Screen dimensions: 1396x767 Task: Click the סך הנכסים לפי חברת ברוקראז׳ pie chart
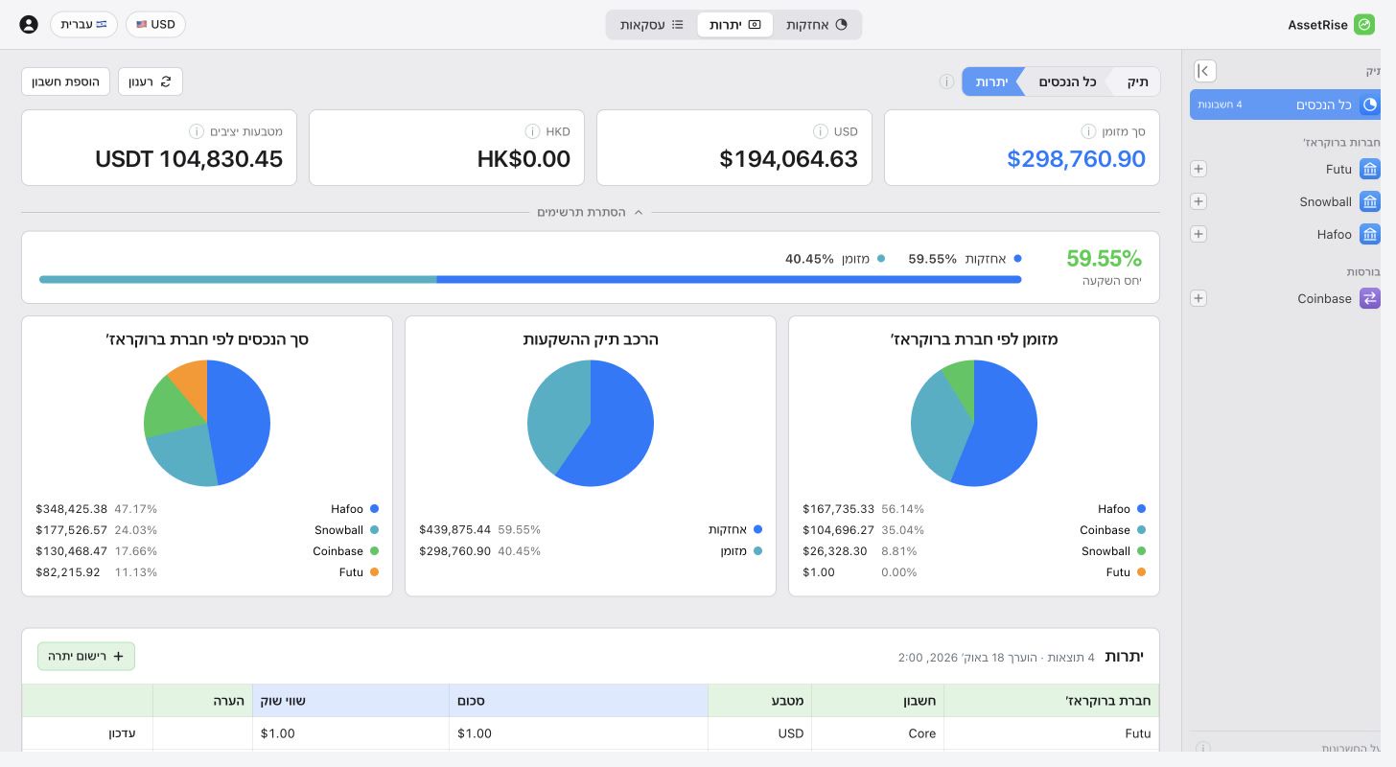(207, 424)
